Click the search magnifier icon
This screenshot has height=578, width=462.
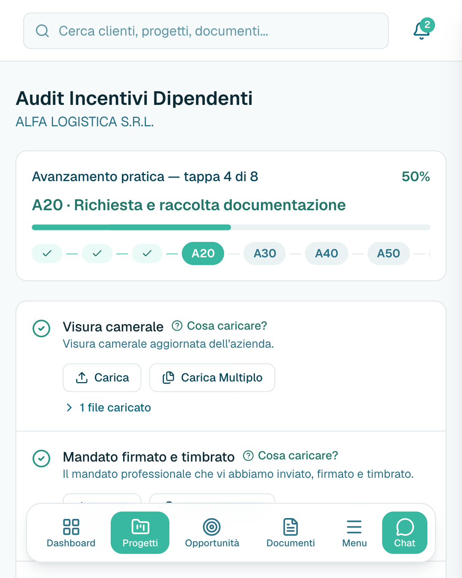pos(42,31)
